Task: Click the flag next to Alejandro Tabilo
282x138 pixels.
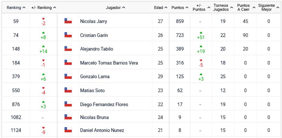Action: tap(68, 49)
